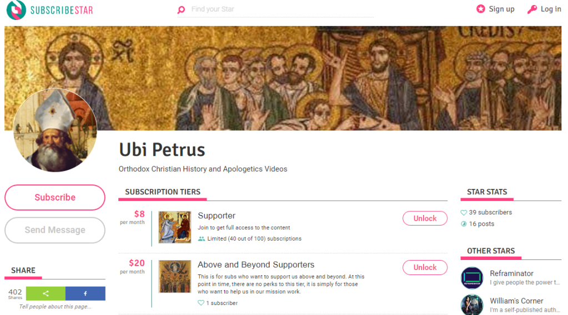Unlock the $20 Above and Beyond tier

click(425, 267)
